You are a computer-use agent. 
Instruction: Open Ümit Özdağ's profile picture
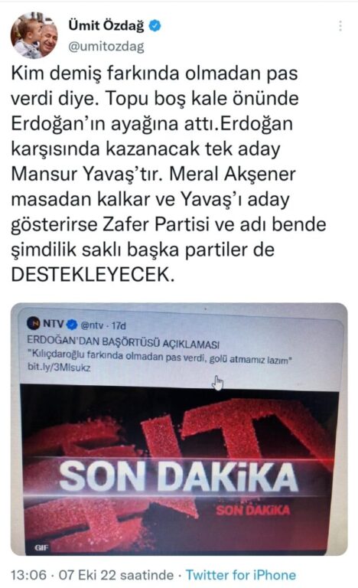pos(34,35)
